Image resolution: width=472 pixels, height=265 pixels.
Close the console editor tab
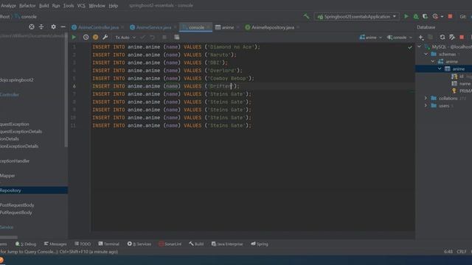coord(208,27)
